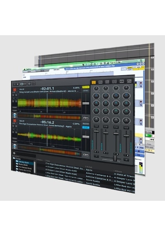Toggle fullscreen with the expand-arrows icon
165x236 pixels.
pyautogui.click(x=34, y=84)
